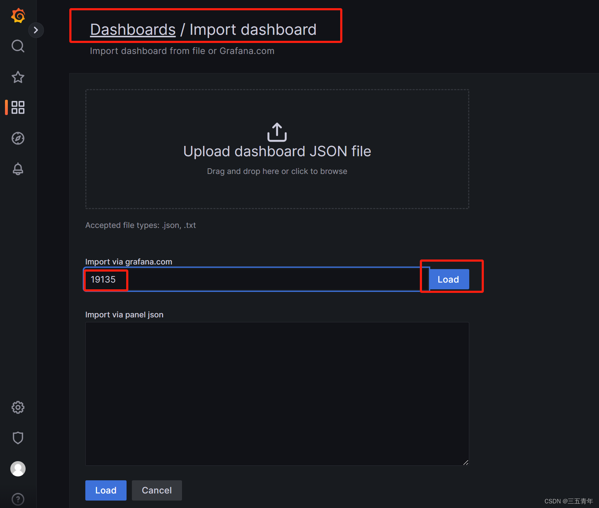599x508 pixels.
Task: Open the search magnifier icon
Action: (x=18, y=46)
